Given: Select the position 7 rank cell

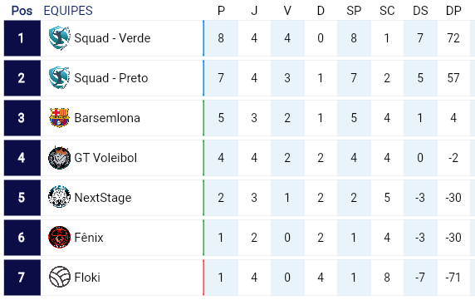Looking at the screenshot, I should 22,277.
